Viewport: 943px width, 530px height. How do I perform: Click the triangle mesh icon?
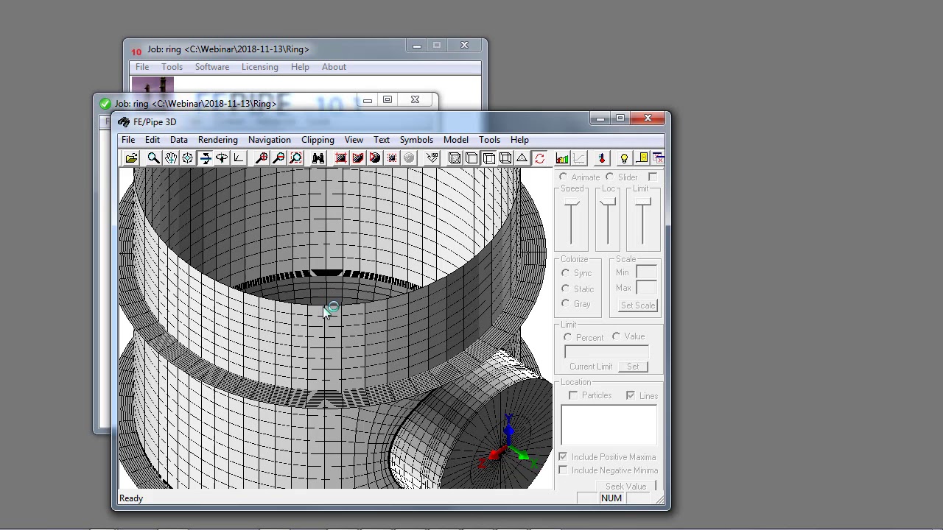point(522,158)
